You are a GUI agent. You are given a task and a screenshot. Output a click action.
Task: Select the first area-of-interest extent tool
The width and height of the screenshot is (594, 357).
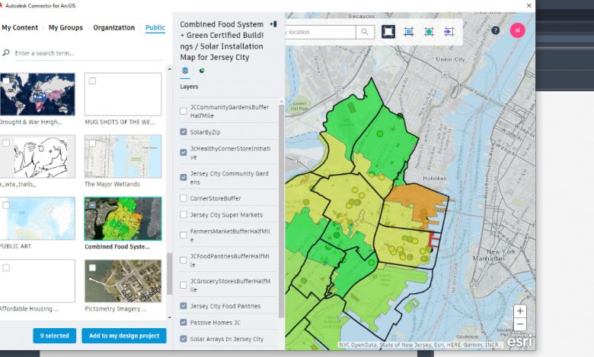tap(388, 31)
